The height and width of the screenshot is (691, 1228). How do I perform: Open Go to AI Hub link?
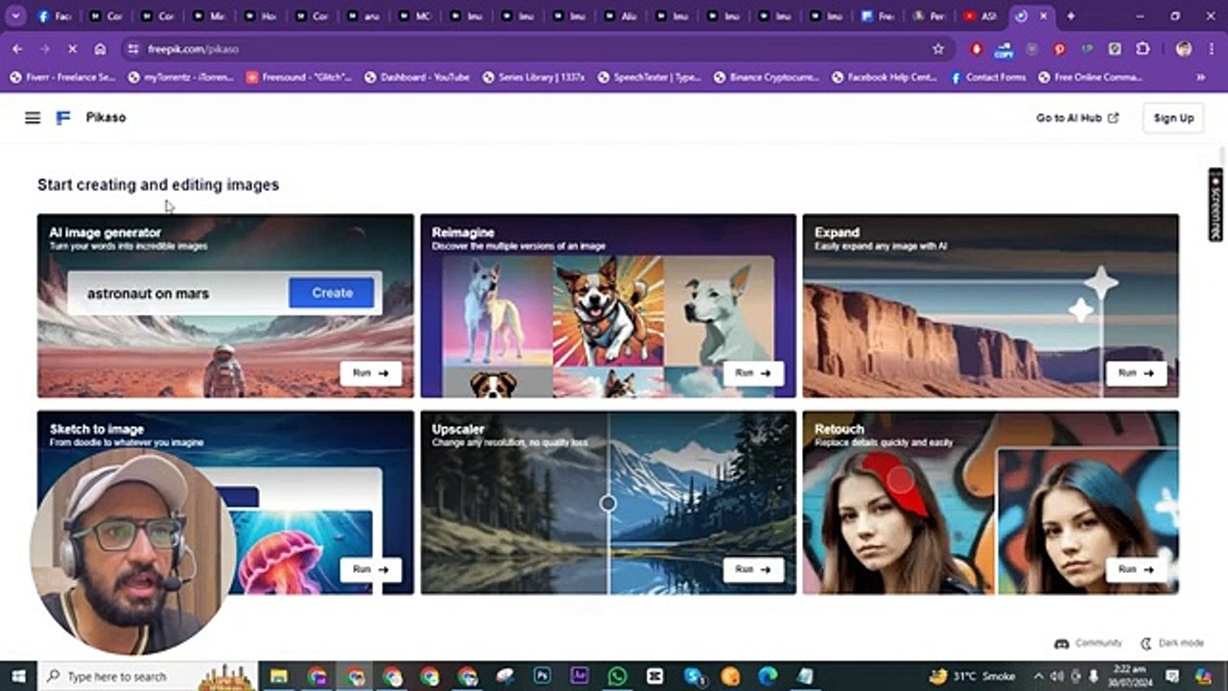pyautogui.click(x=1076, y=118)
